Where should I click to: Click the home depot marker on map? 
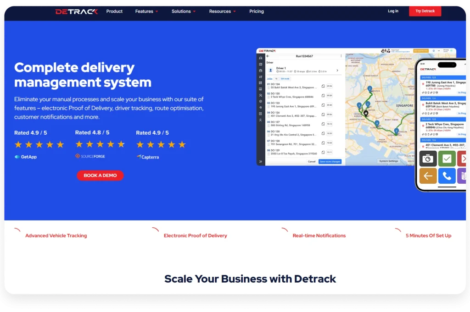tap(366, 113)
